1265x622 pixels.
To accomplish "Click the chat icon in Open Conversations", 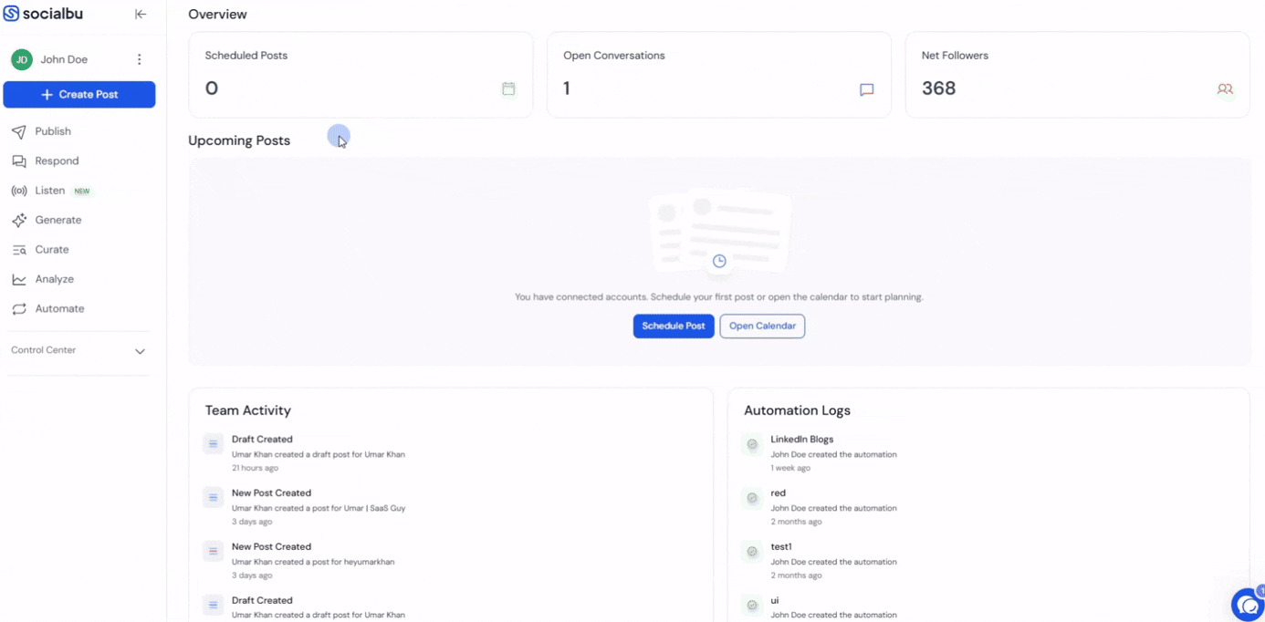I will click(x=867, y=89).
